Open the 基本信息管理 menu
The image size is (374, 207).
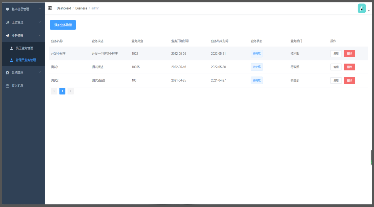pyautogui.click(x=23, y=9)
